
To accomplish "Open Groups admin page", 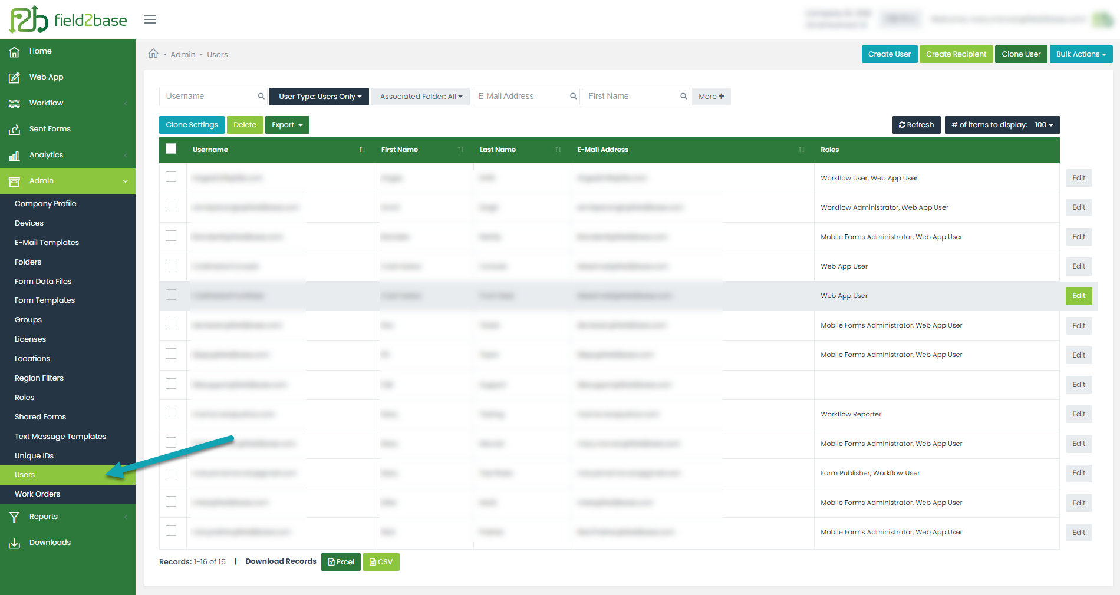I will coord(28,320).
